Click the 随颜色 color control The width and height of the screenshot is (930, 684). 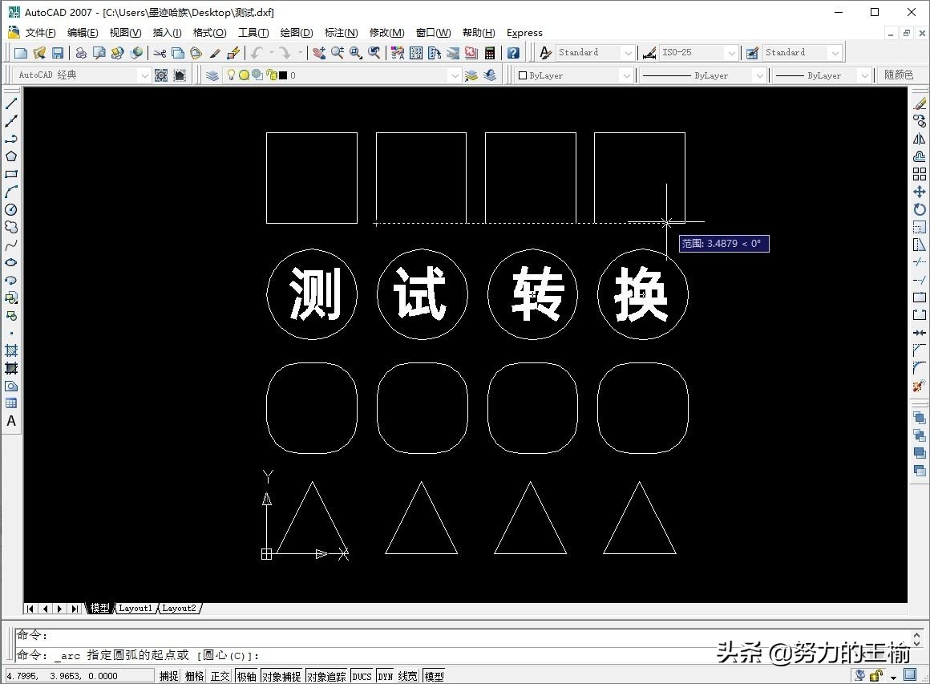[899, 75]
